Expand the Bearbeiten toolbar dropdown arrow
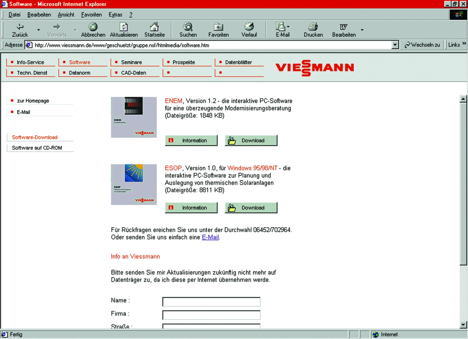Screen dimensions: 468x339 (x=362, y=30)
